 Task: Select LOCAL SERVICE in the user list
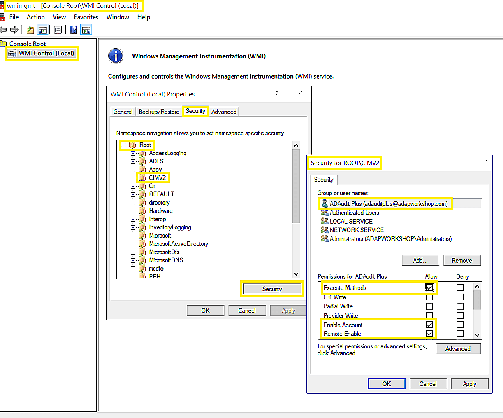pos(351,221)
